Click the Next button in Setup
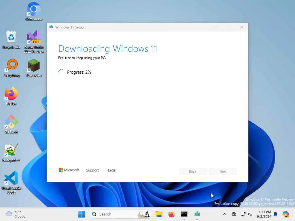This screenshot has width=295, height=221. [x=223, y=172]
